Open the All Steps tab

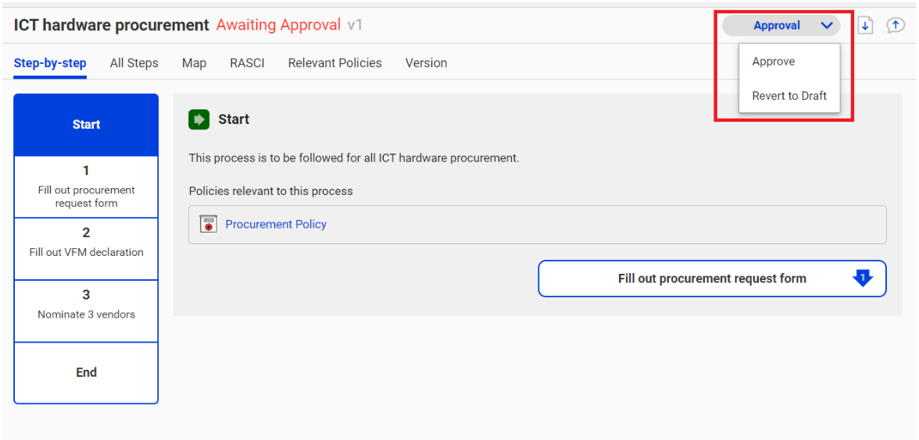tap(134, 62)
